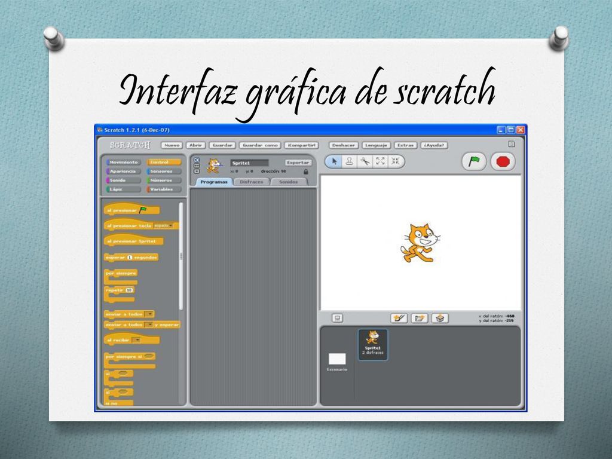Click seconds value in 'esperar segundos' block
The image size is (612, 459).
click(130, 257)
